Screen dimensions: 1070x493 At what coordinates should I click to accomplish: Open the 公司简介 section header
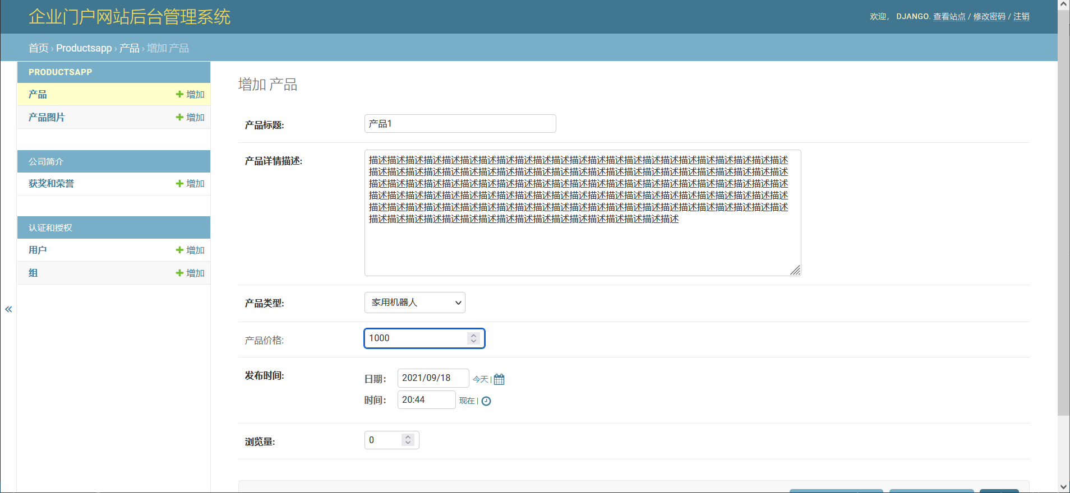coord(46,162)
